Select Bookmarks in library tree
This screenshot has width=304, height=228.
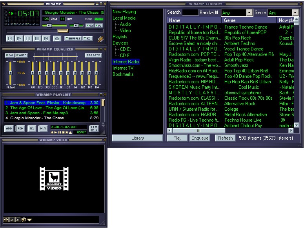pos(123,74)
